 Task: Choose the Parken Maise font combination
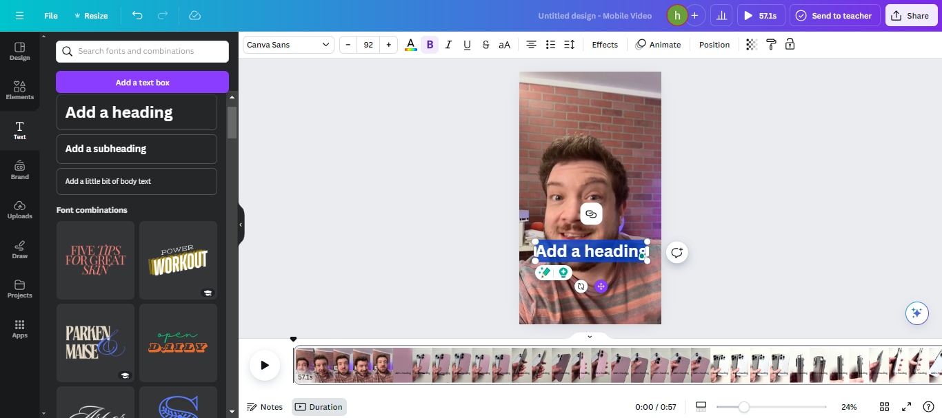95,343
